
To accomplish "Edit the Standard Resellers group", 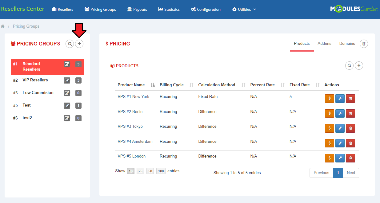I will pos(67,64).
